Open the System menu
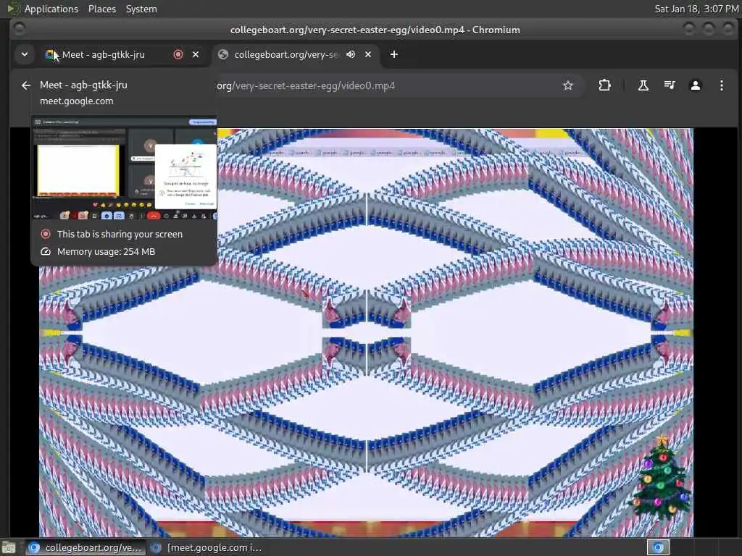742x556 pixels. [141, 9]
